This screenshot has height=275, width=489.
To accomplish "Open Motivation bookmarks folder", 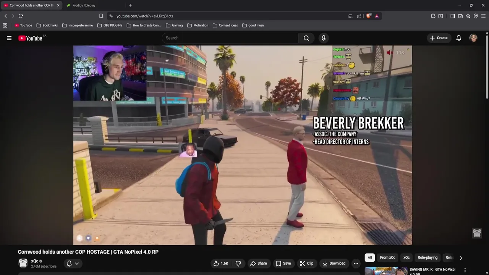I will [x=198, y=25].
